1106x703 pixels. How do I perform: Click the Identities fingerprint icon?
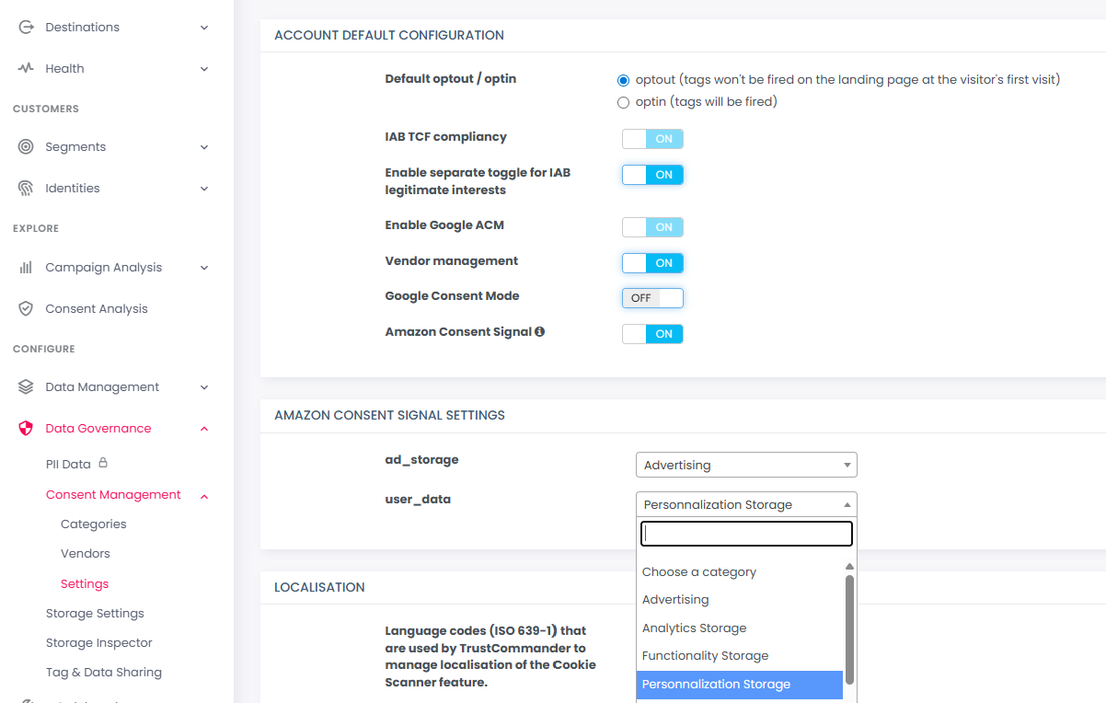tap(26, 189)
